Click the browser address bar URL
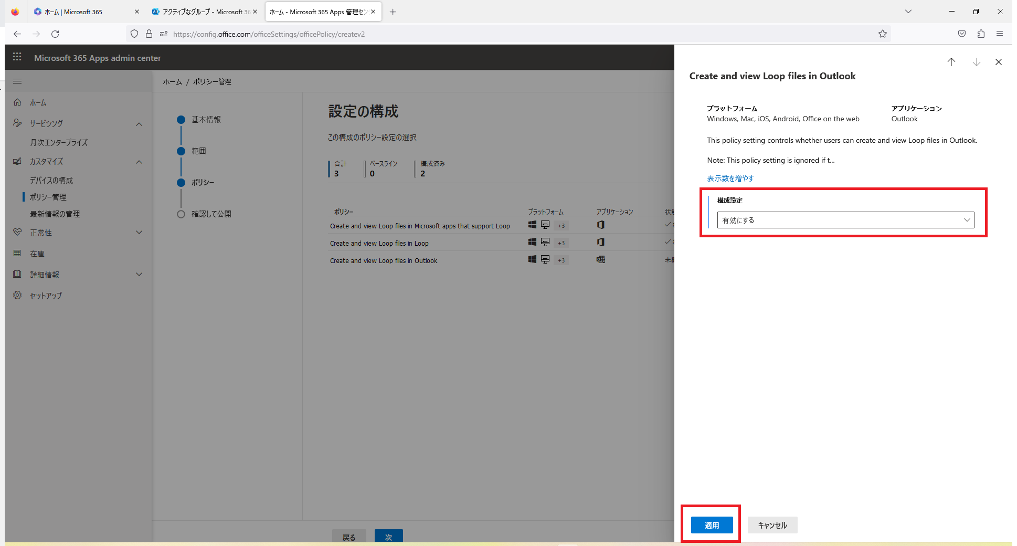Viewport: 1017px width, 546px height. (269, 34)
